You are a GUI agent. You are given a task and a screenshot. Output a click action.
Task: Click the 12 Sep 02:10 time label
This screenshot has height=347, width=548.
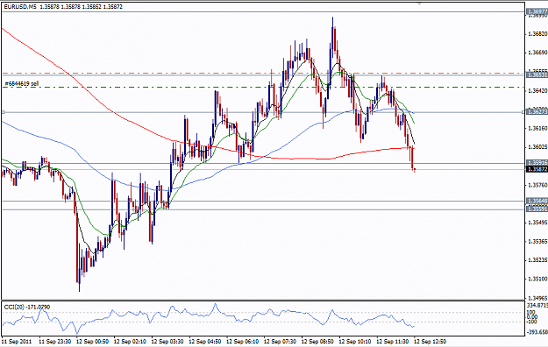tap(130, 342)
